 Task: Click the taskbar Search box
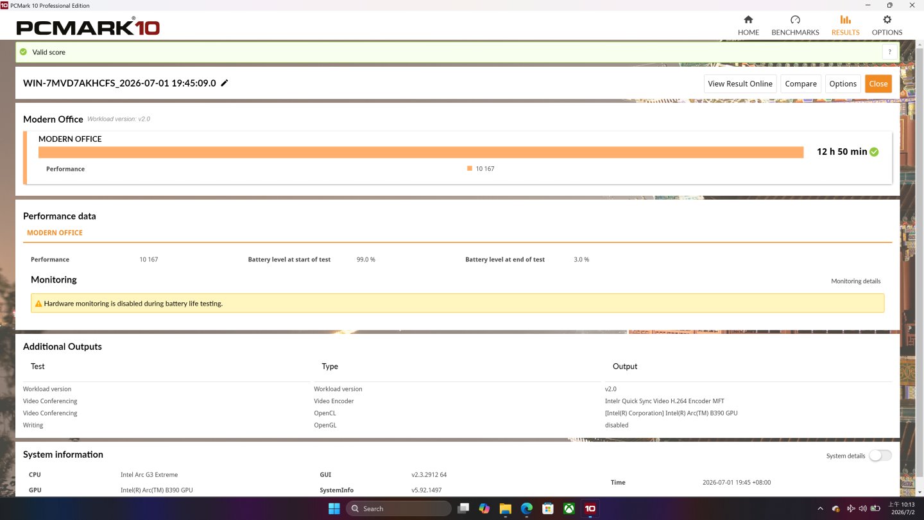tap(398, 508)
